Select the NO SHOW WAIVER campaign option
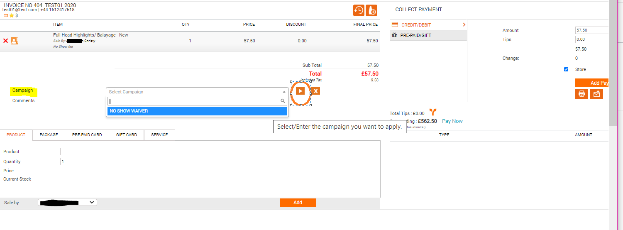The height and width of the screenshot is (230, 623). coord(197,111)
